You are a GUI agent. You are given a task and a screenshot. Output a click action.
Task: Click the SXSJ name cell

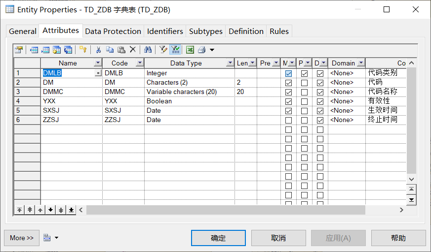[72, 110]
